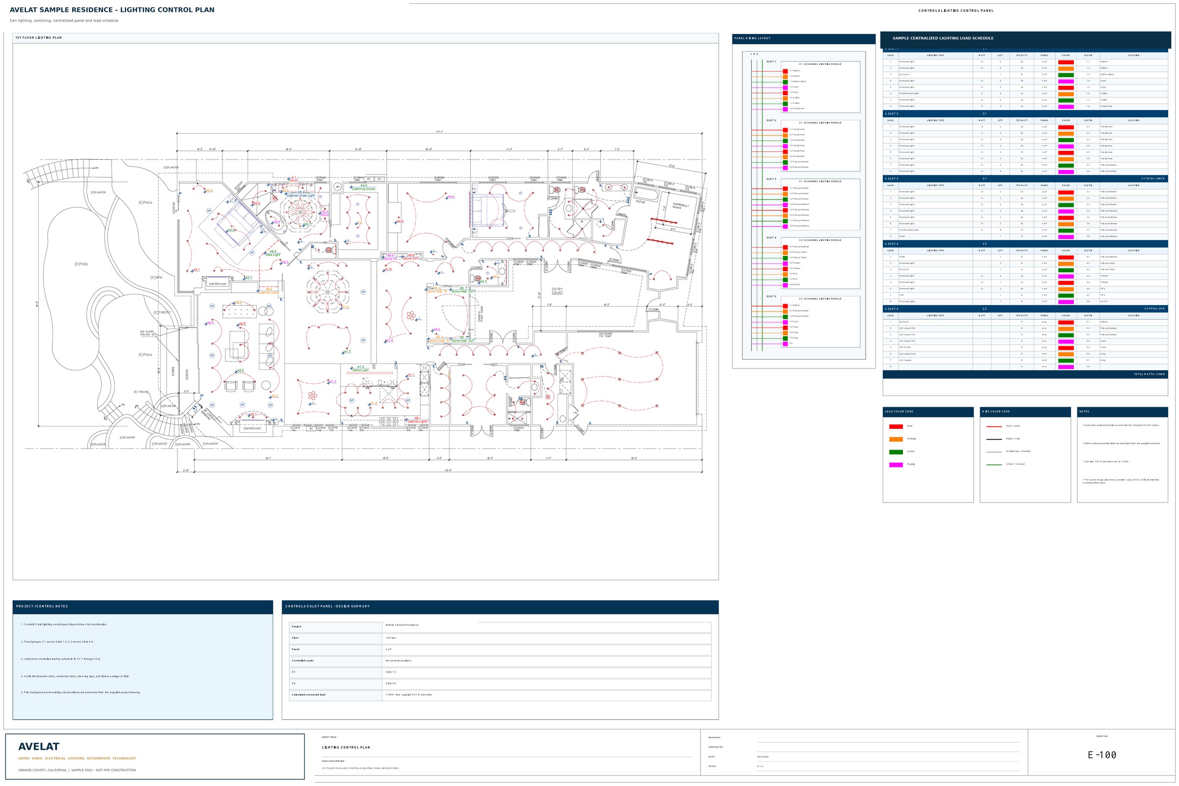The width and height of the screenshot is (1179, 786).
Task: Click the '(E)POOL' label on the floor plan
Action: coord(81,264)
